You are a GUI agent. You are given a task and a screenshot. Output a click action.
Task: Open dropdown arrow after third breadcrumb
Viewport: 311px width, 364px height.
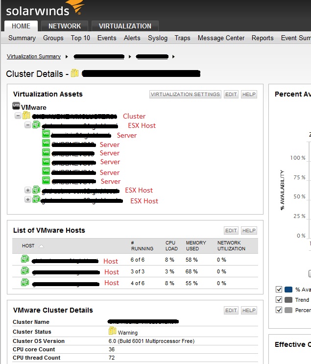point(173,57)
